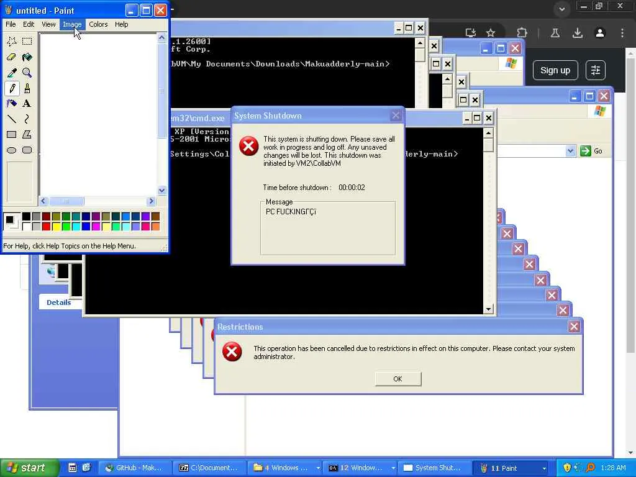Viewport: 636px width, 477px height.
Task: Activate the Pick Color eyedropper tool
Action: click(x=12, y=73)
